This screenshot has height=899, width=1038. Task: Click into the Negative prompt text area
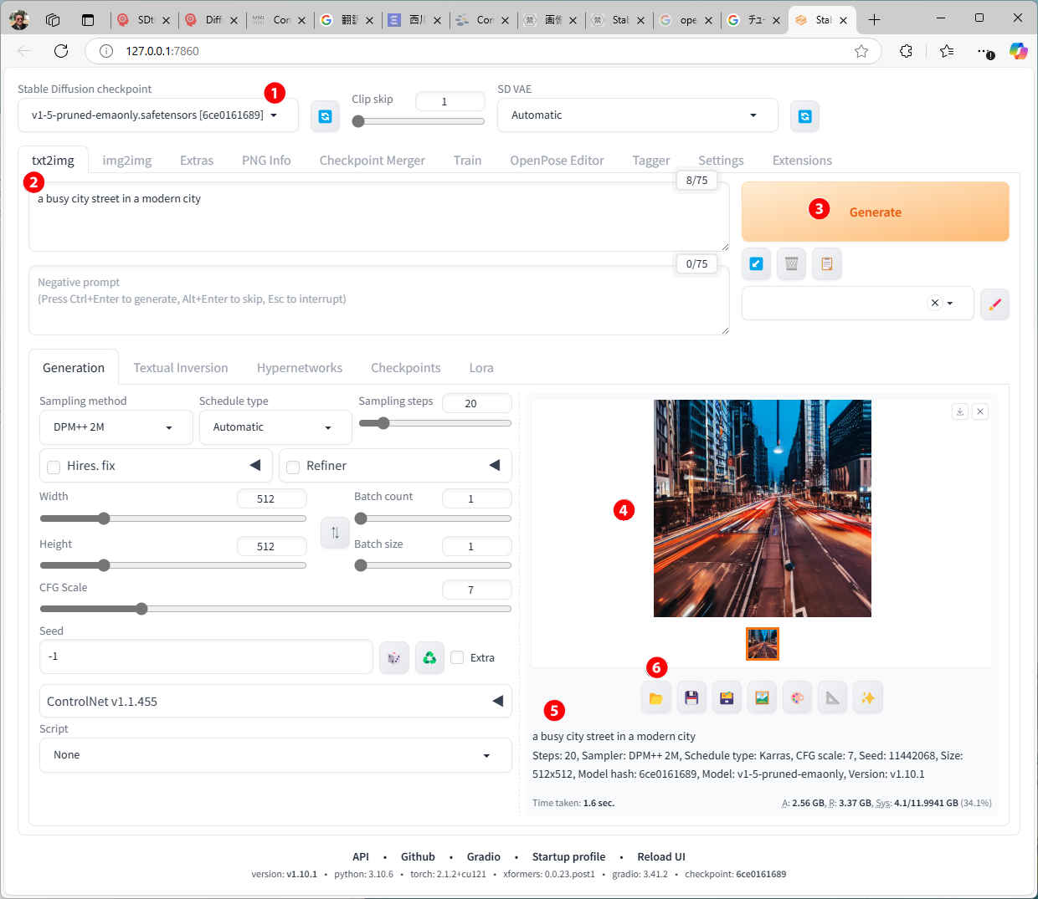(377, 305)
